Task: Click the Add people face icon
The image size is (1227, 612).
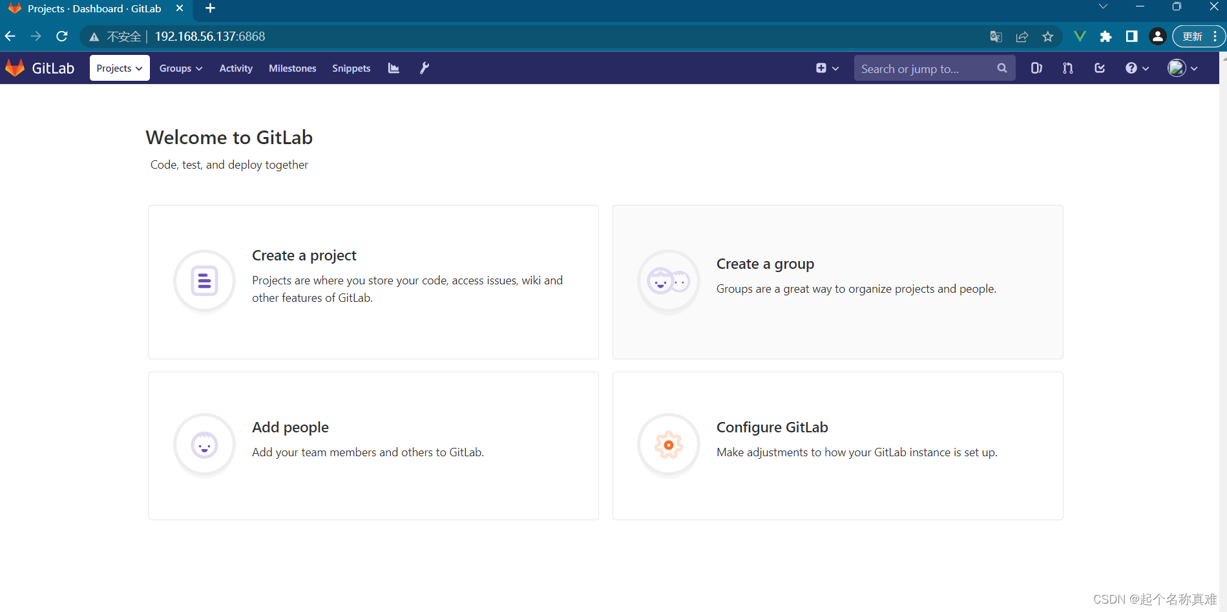Action: [204, 445]
